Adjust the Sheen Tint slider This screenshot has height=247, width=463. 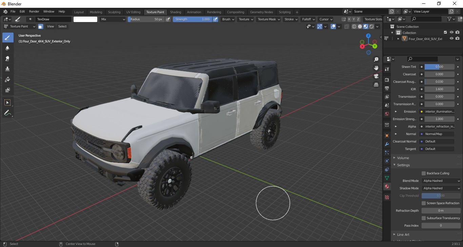click(439, 67)
